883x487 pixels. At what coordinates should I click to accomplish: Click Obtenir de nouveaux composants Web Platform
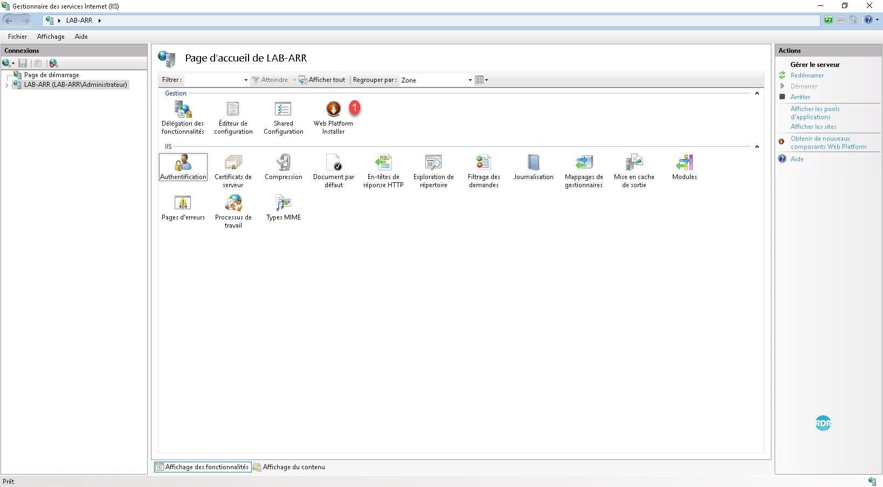[x=828, y=142]
